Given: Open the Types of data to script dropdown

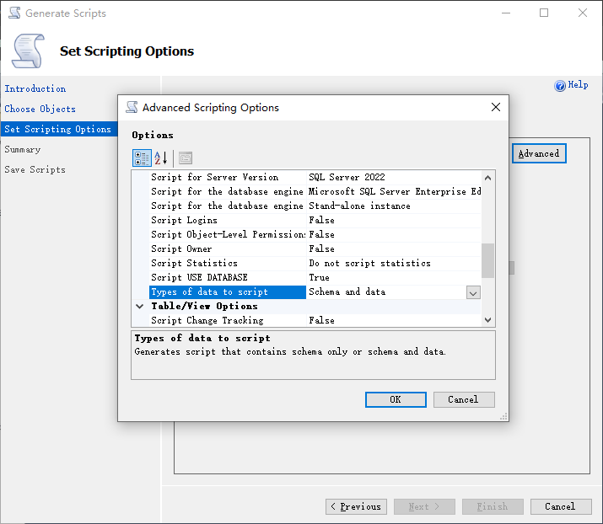Looking at the screenshot, I should pos(473,292).
